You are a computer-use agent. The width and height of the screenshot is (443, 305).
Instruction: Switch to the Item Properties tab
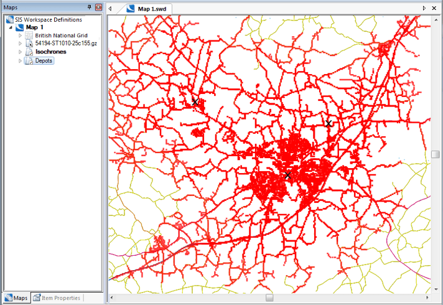57,298
